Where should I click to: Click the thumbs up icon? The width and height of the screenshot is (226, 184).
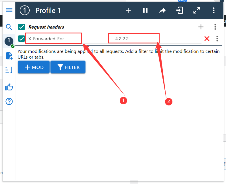click(x=9, y=87)
